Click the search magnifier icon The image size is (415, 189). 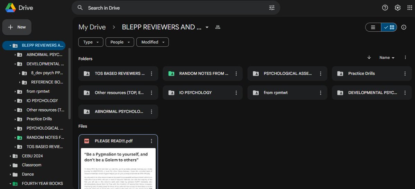[80, 8]
